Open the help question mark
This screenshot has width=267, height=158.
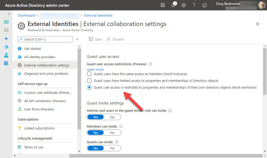[x=194, y=5]
